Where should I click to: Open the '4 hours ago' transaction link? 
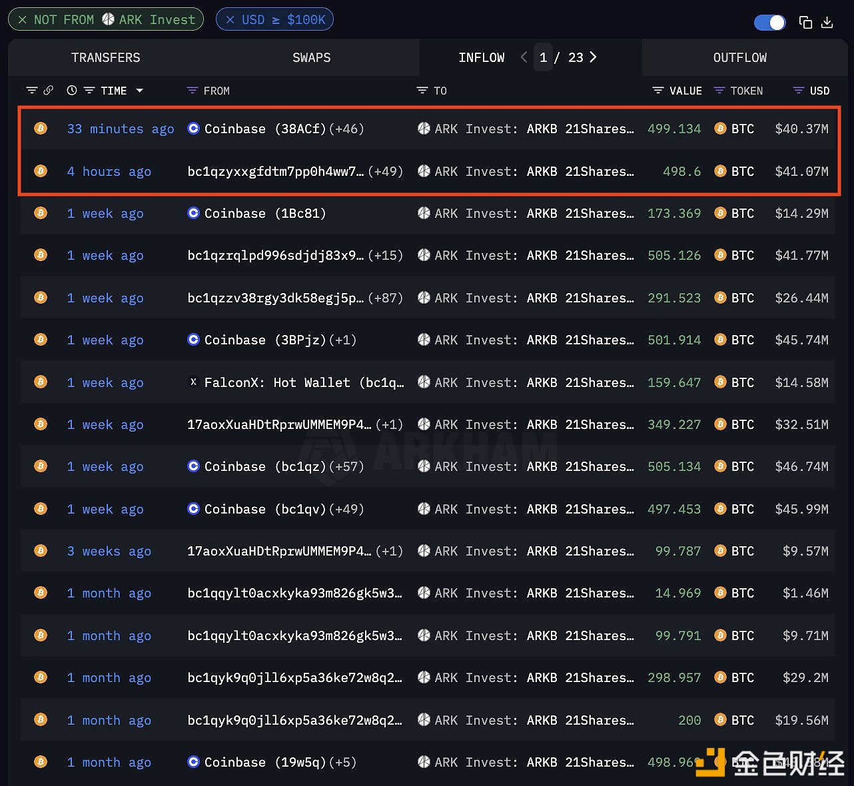tap(109, 172)
